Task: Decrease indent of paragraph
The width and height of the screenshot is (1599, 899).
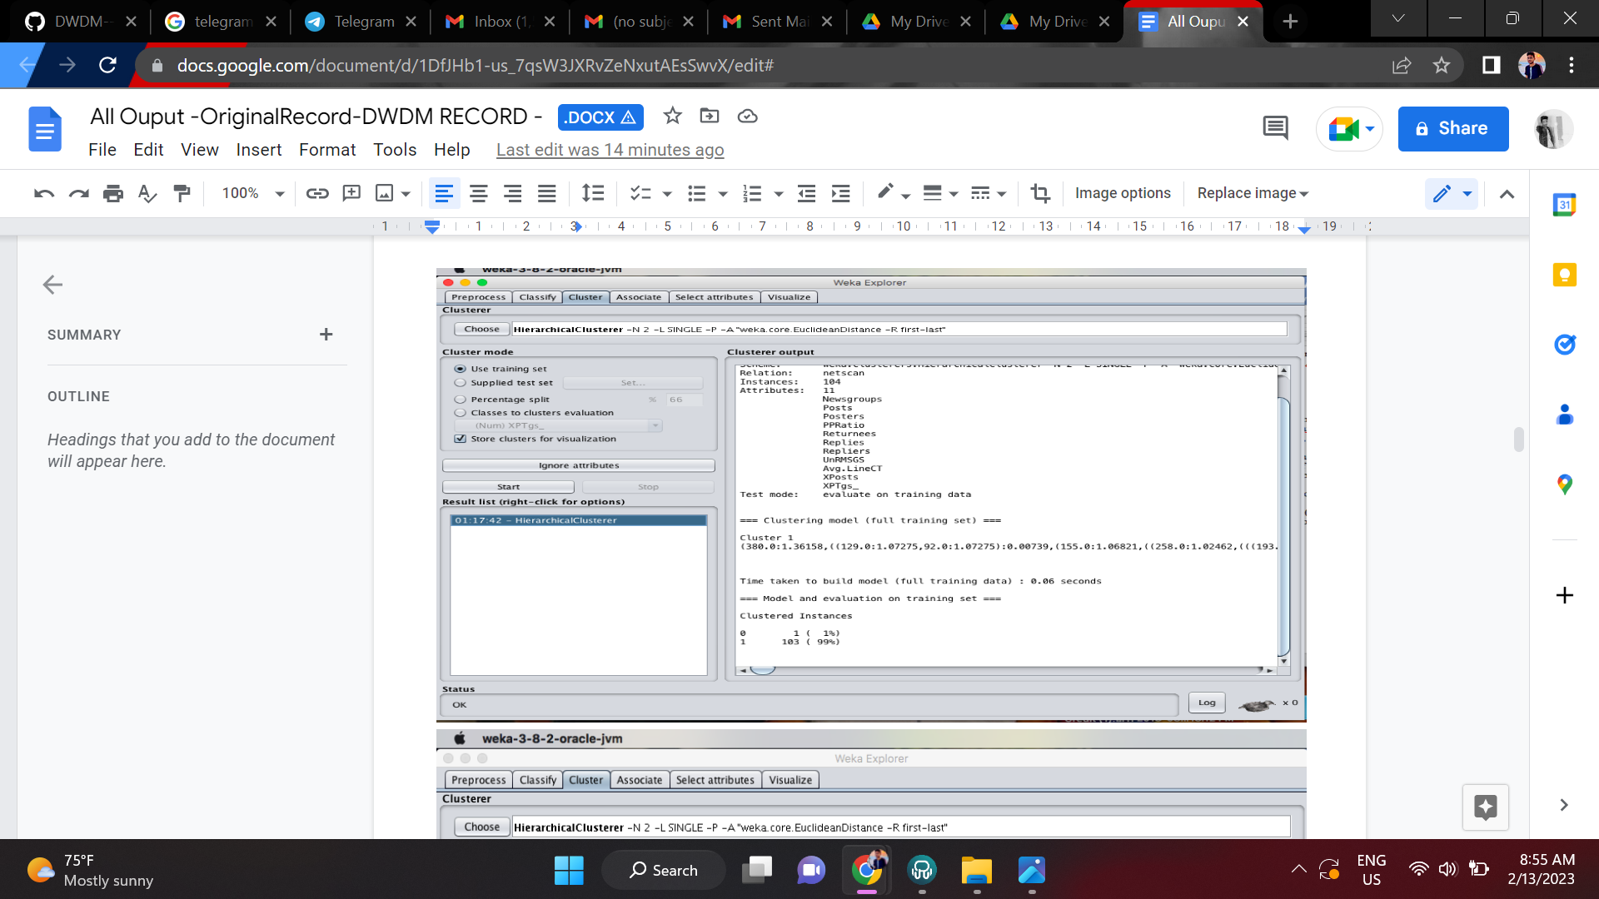Action: 806,194
